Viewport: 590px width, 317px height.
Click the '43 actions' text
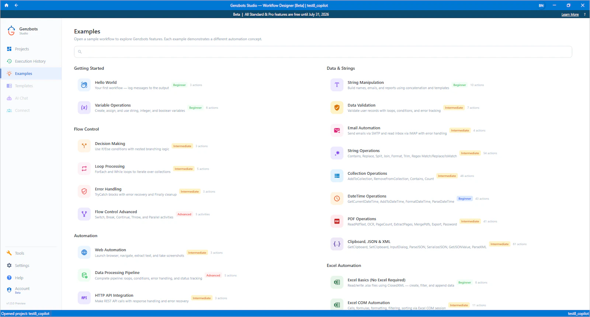(x=482, y=199)
